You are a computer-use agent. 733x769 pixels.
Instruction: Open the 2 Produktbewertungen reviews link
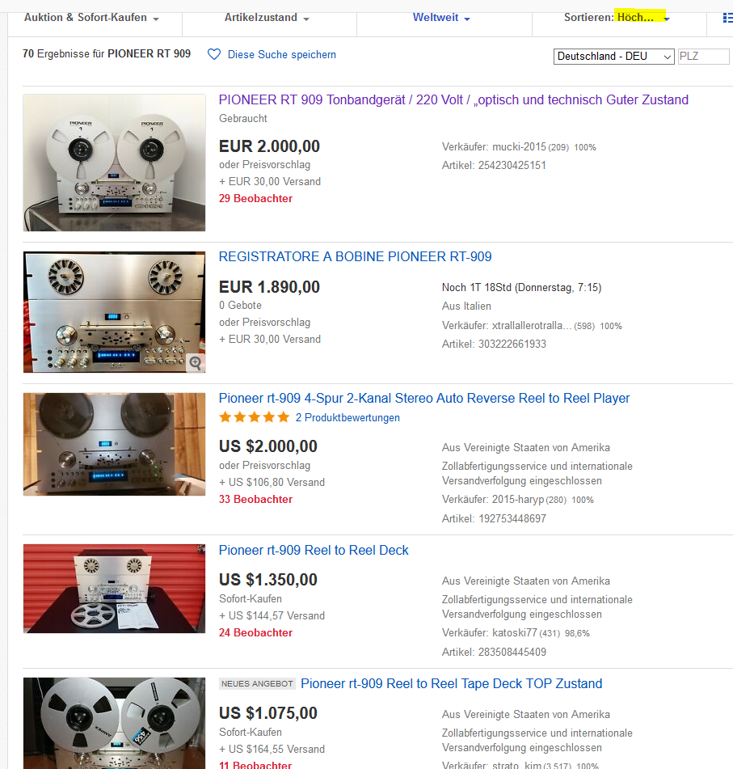coord(348,418)
